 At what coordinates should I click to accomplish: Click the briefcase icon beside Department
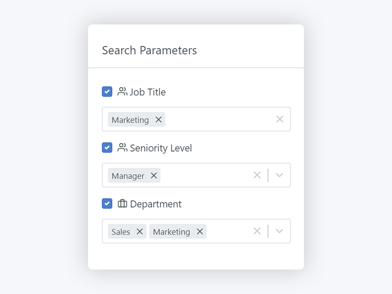122,203
